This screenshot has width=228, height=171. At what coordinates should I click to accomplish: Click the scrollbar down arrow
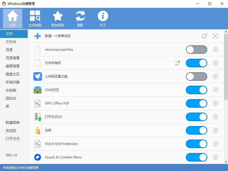click(226, 162)
